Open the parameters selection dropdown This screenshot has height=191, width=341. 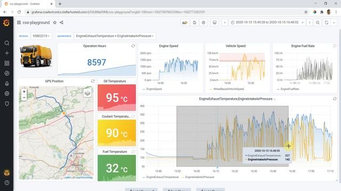[115, 36]
